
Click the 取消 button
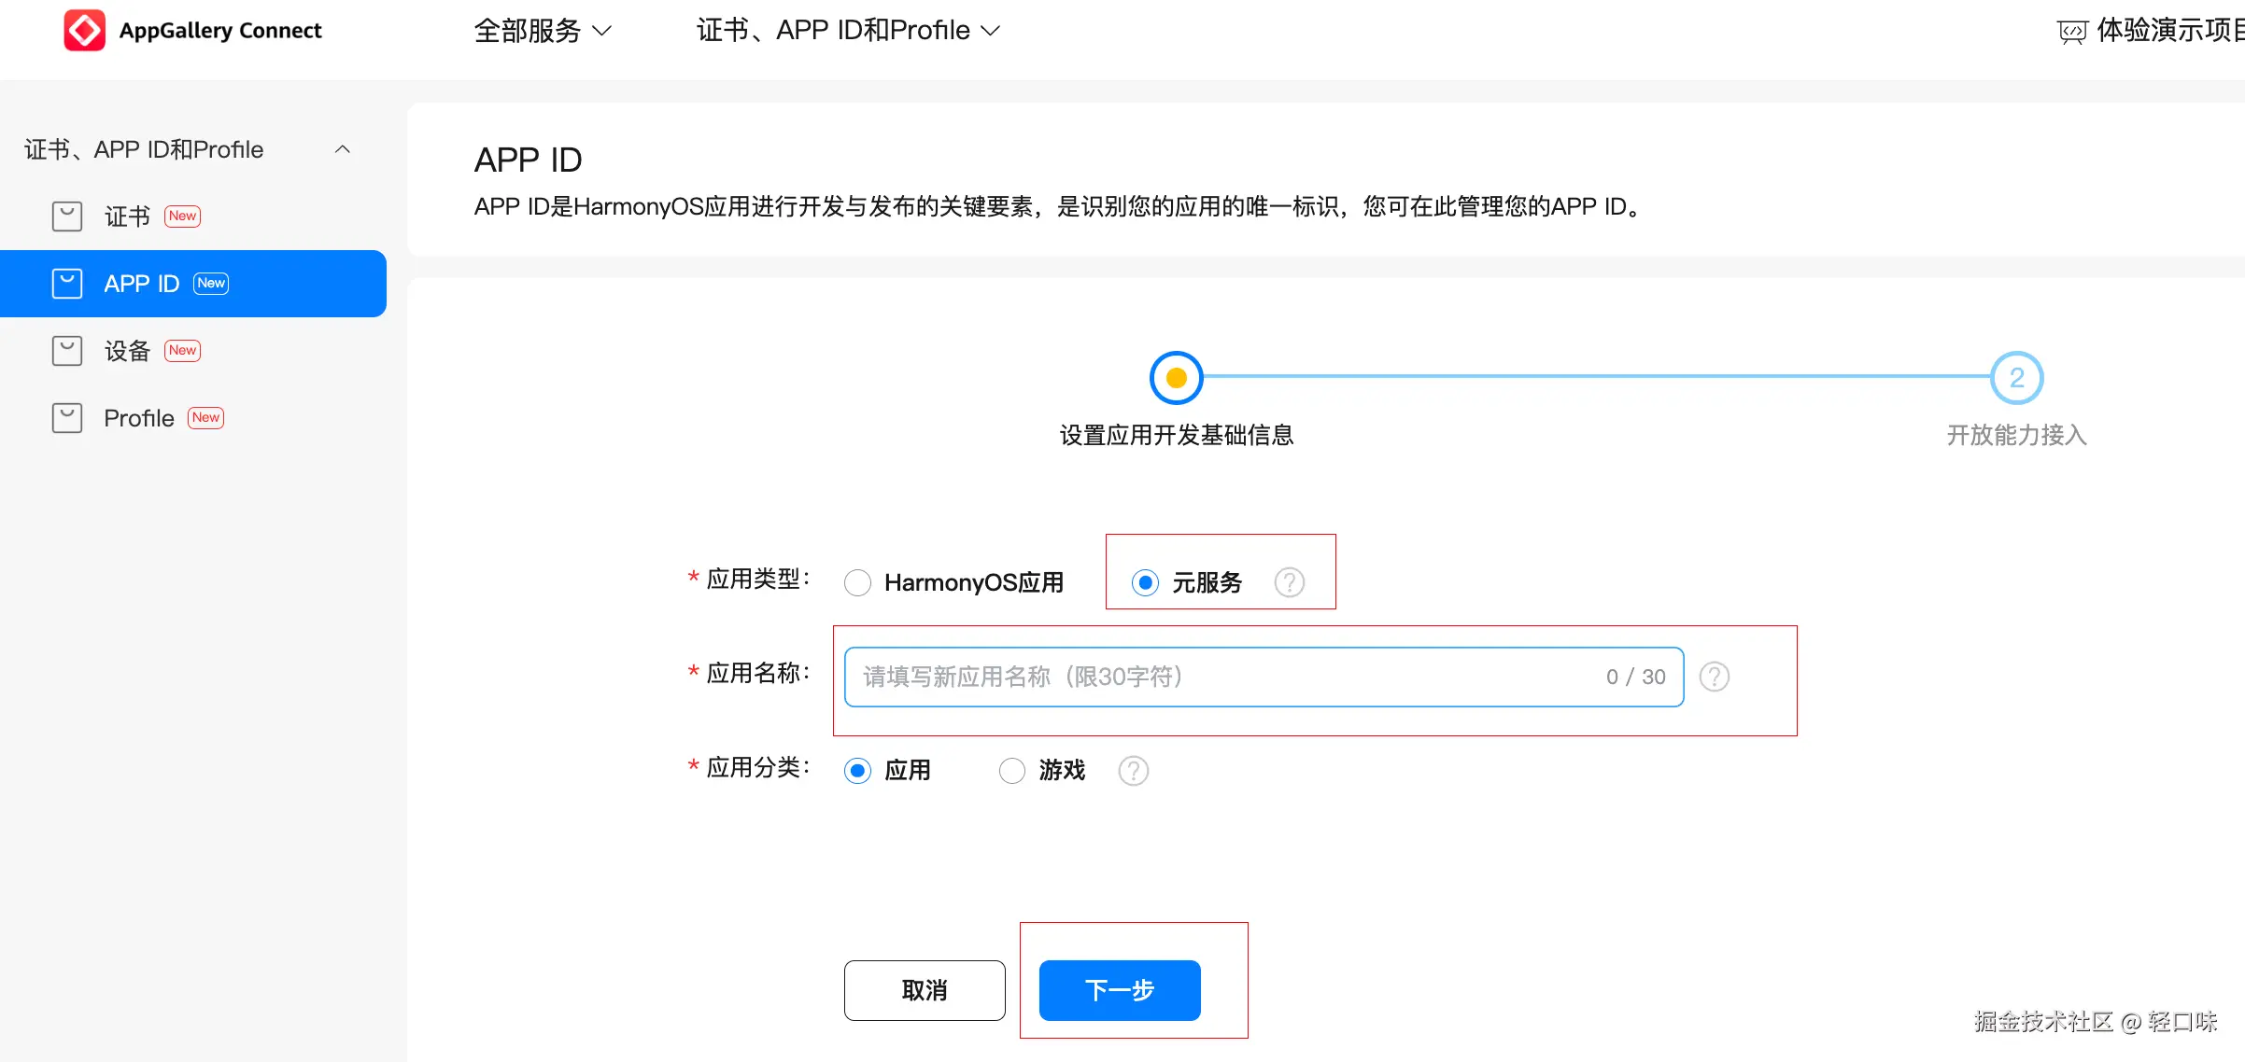coord(925,990)
